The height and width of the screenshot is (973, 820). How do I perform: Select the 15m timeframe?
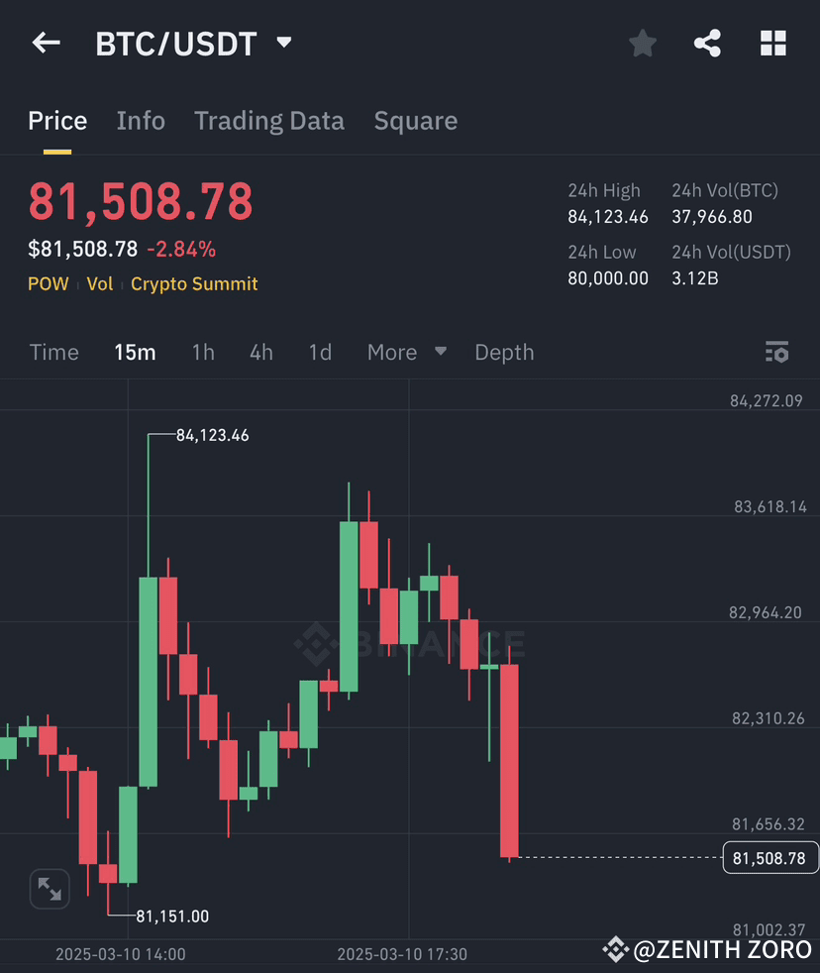tap(135, 352)
